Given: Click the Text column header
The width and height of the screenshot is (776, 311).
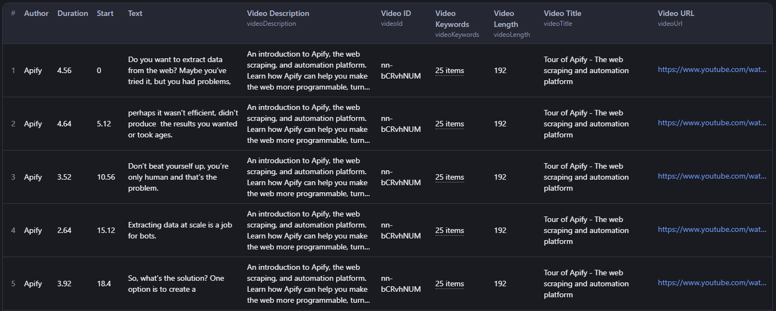Looking at the screenshot, I should coord(135,13).
